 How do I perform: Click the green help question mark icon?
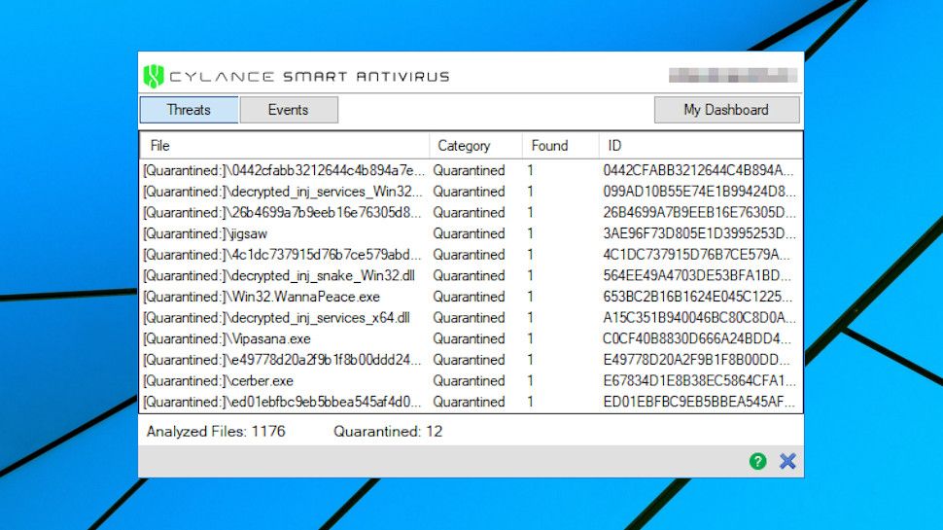click(x=757, y=461)
